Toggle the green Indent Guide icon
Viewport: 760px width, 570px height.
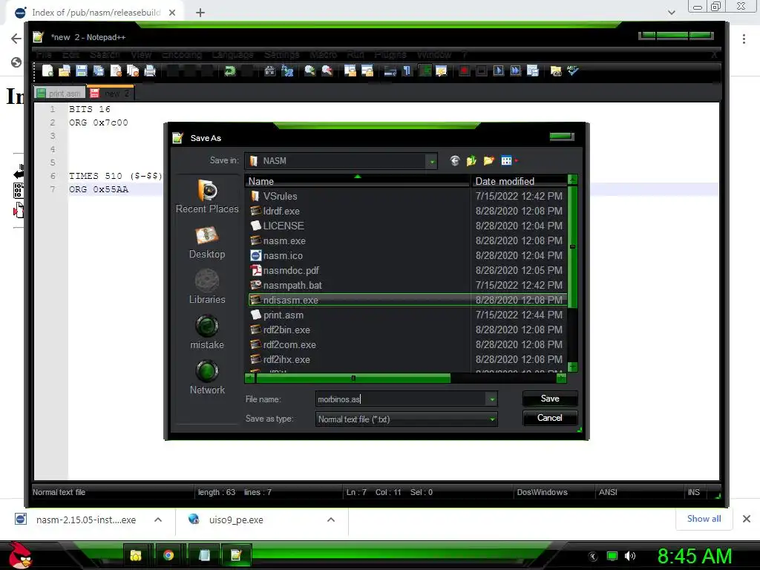point(425,71)
